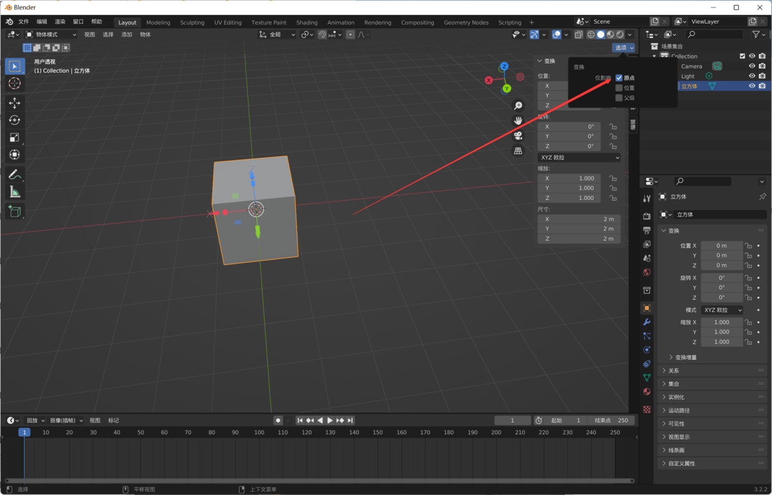Add a new workspace tab with plus
This screenshot has width=772, height=495.
(x=532, y=22)
